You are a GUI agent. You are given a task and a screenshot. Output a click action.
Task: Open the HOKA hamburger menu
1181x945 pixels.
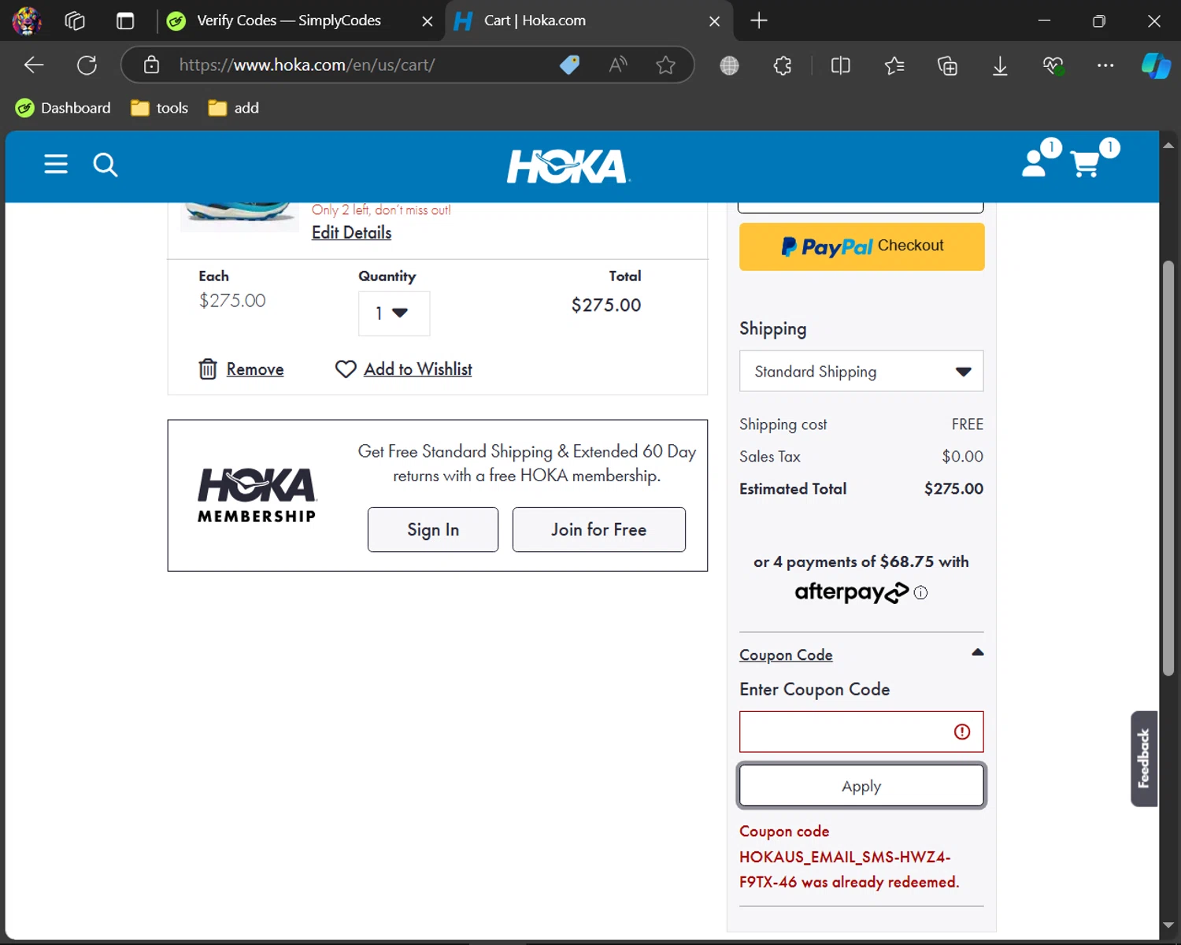(56, 164)
